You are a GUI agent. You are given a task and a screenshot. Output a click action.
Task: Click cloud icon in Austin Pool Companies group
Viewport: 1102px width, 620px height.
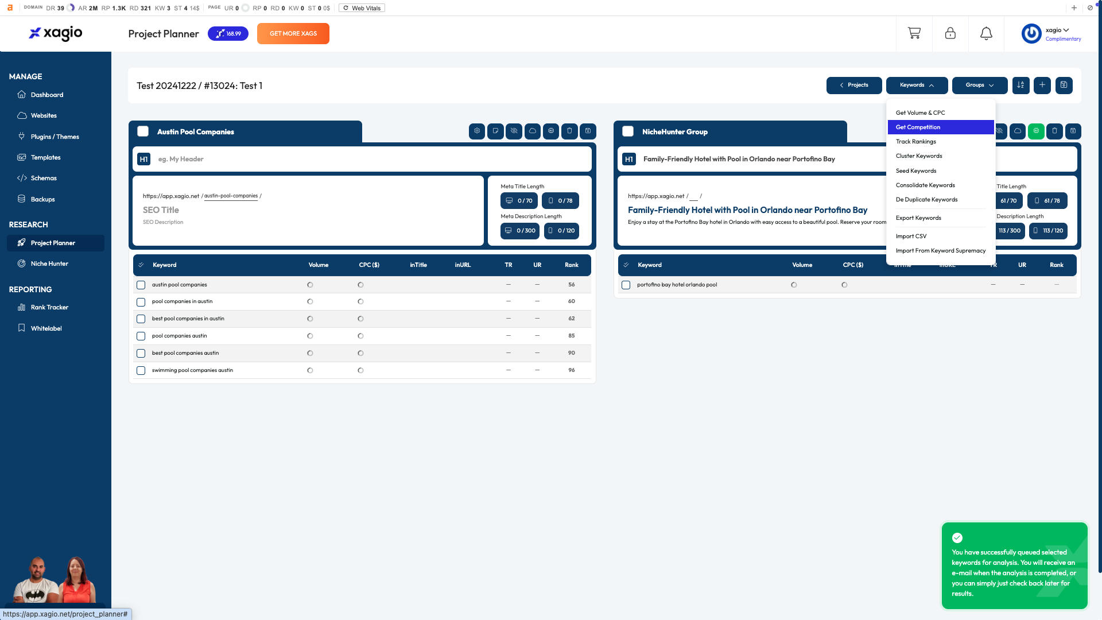(x=533, y=131)
